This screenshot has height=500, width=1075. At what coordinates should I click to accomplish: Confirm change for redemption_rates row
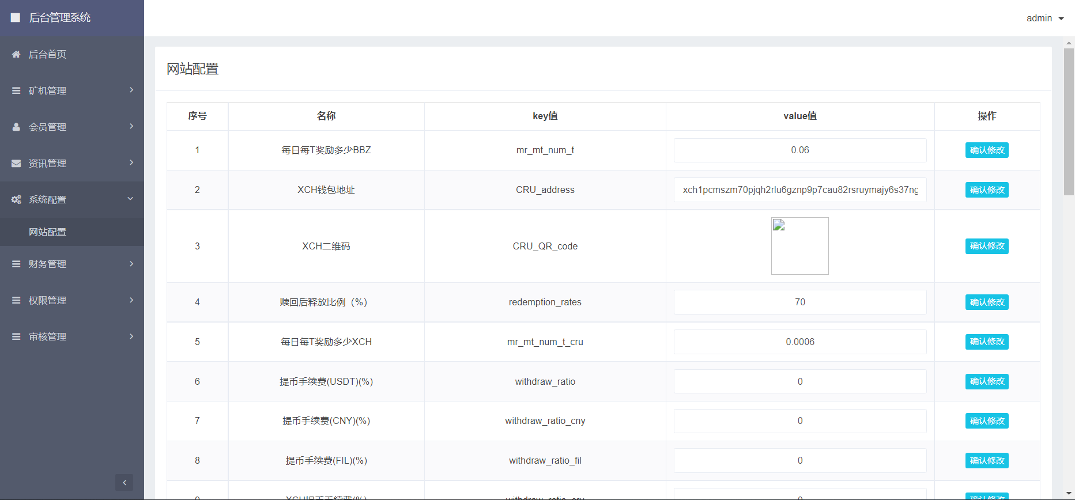(x=987, y=302)
